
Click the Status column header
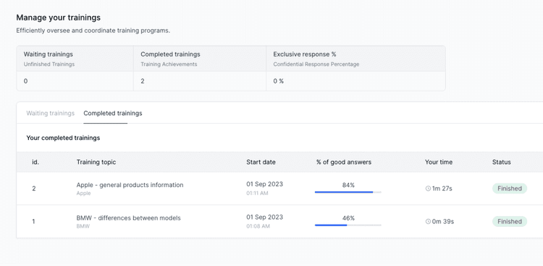click(502, 162)
